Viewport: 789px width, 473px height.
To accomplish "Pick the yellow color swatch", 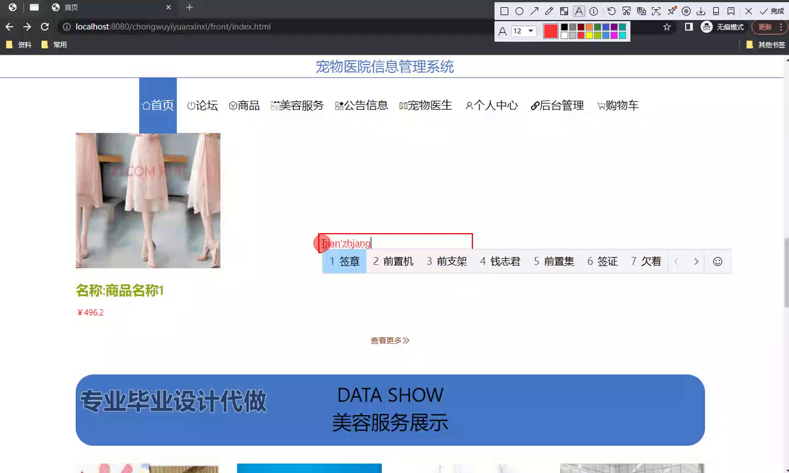I will (x=589, y=36).
